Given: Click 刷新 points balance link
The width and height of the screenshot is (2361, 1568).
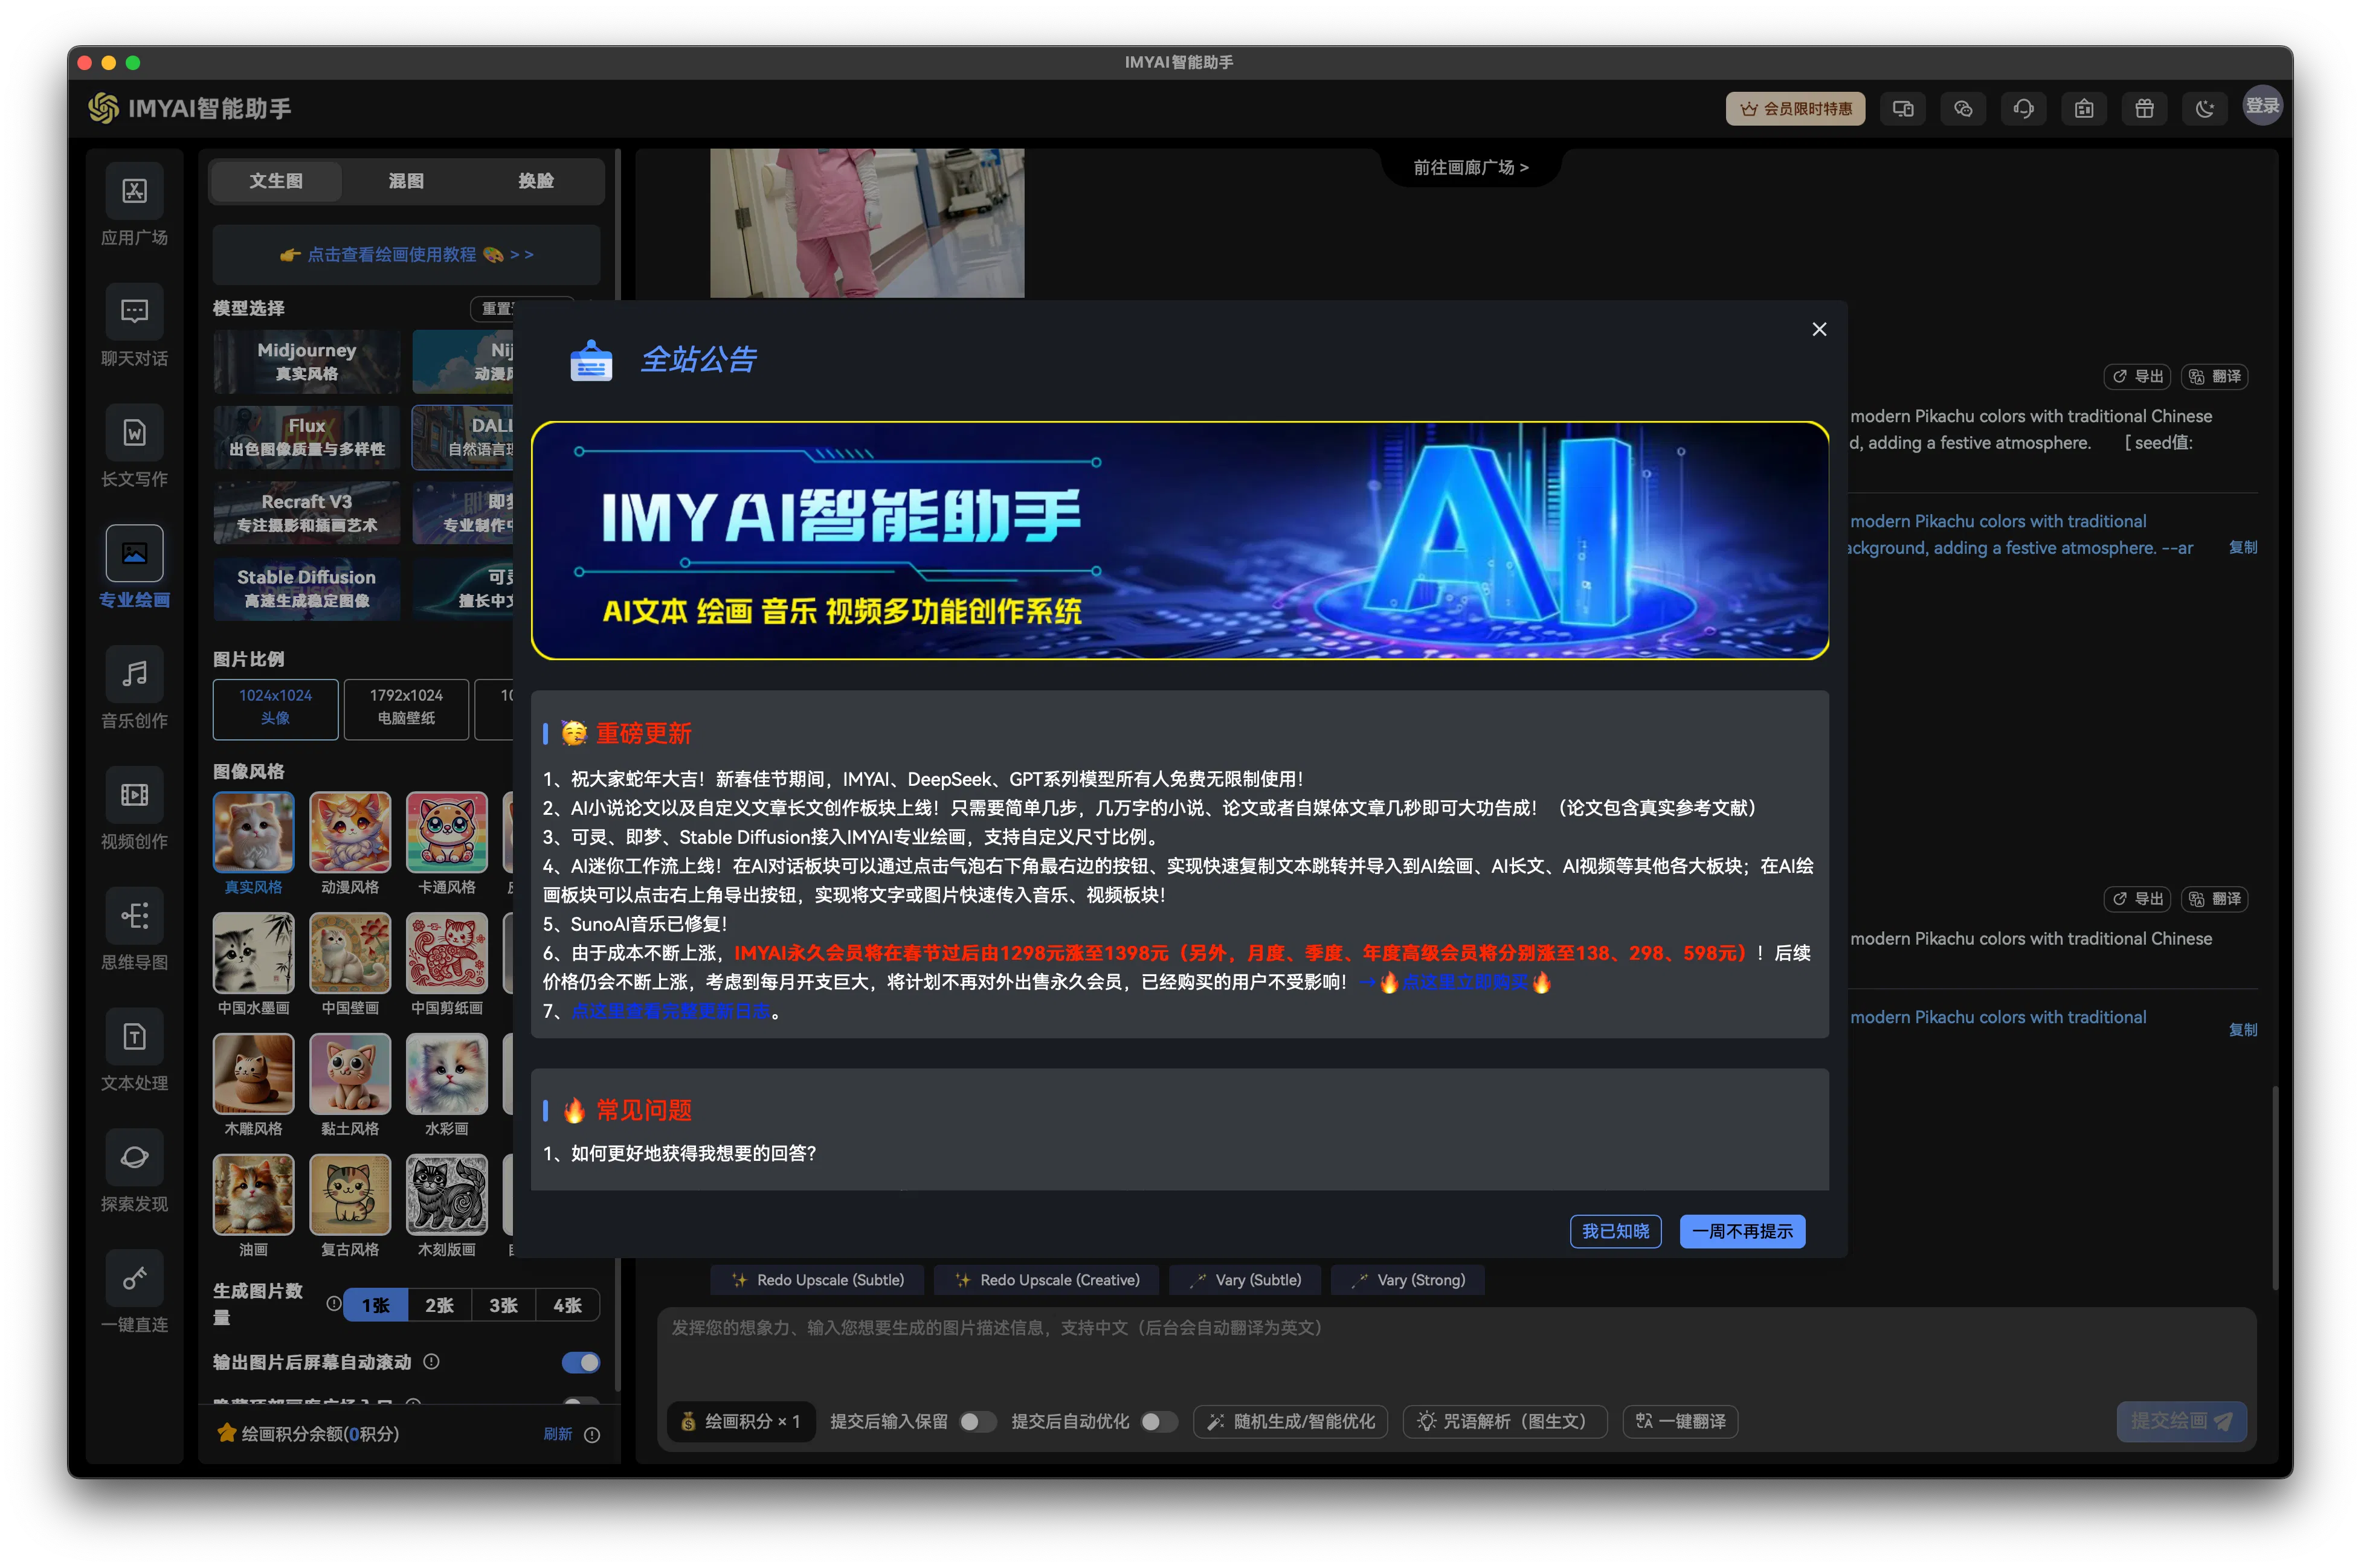Looking at the screenshot, I should click(558, 1434).
